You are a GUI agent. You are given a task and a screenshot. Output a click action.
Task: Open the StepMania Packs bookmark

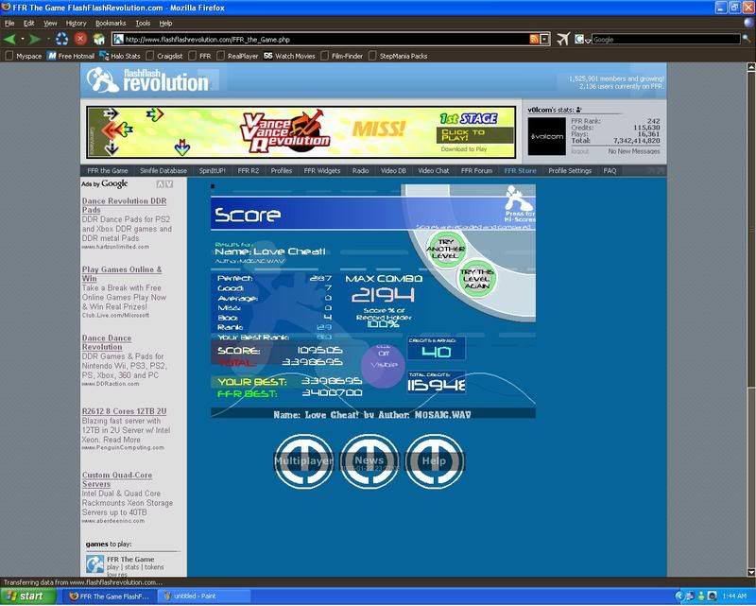click(x=398, y=56)
